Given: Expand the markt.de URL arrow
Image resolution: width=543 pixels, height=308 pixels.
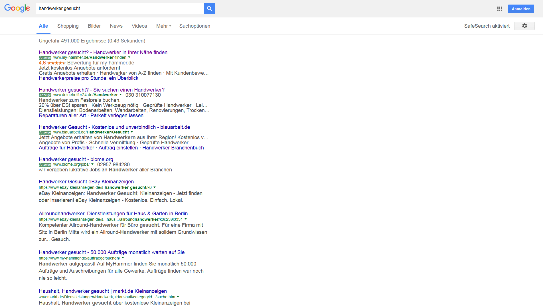Looking at the screenshot, I should [x=178, y=297].
